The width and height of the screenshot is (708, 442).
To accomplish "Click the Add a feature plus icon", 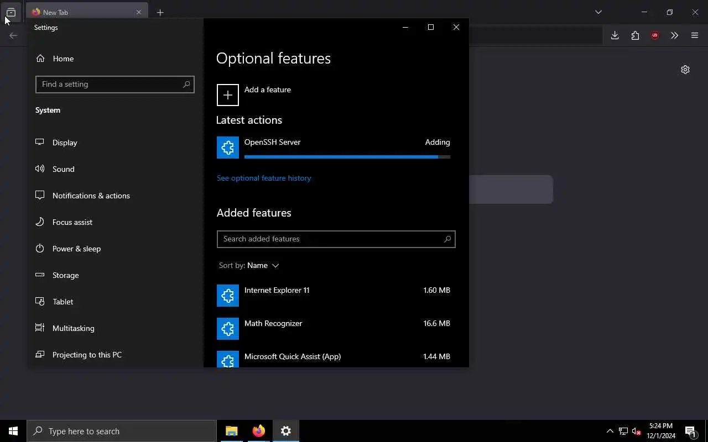I will tap(228, 95).
